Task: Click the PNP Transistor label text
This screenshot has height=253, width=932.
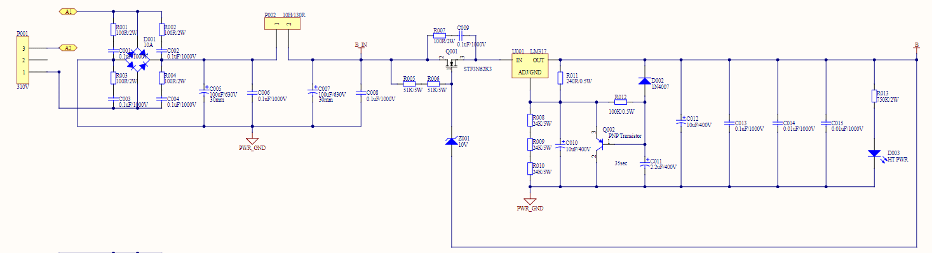Action: [x=625, y=136]
